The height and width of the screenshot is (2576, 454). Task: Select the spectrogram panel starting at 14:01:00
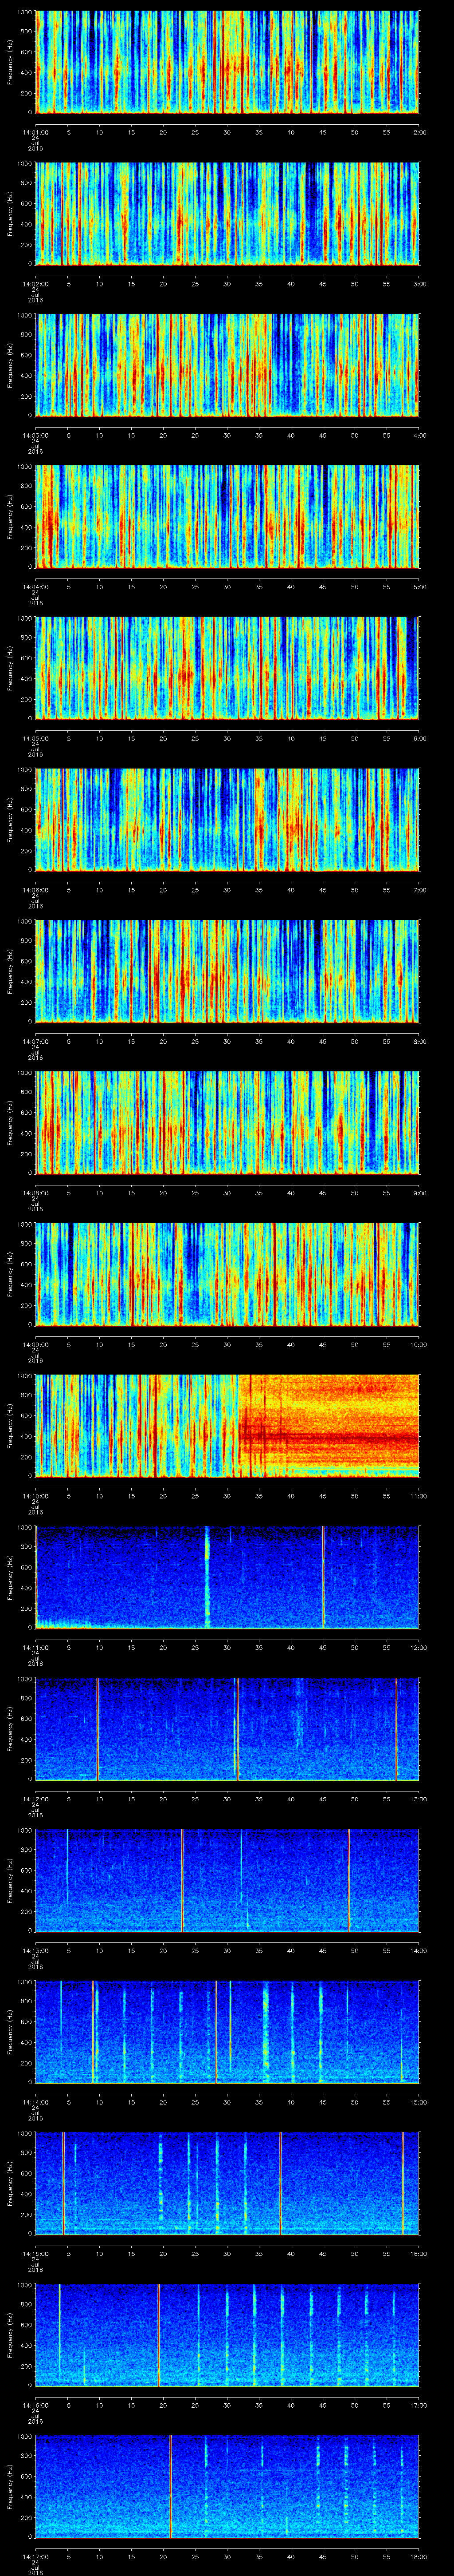pyautogui.click(x=227, y=62)
